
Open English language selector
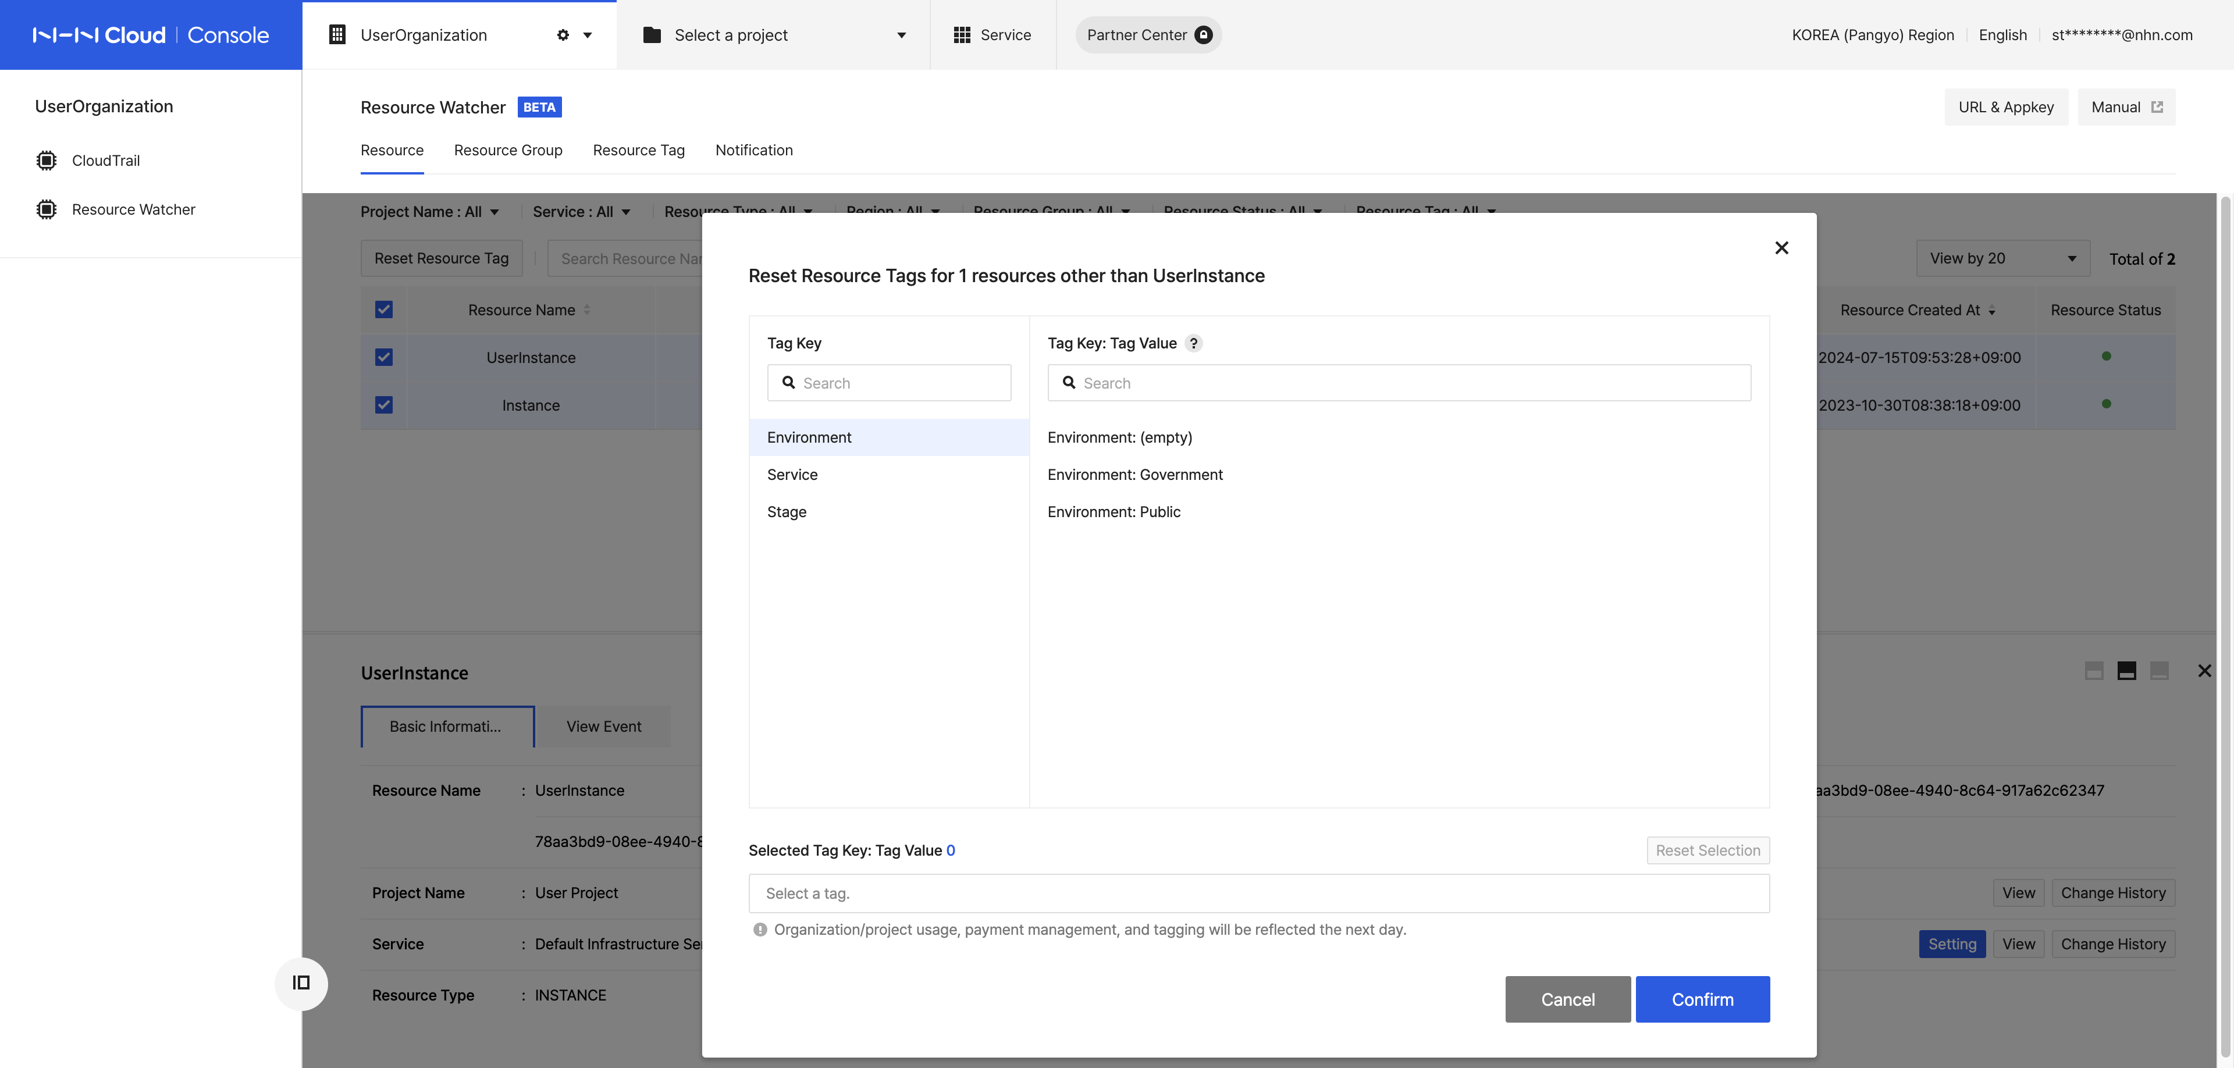[2002, 35]
